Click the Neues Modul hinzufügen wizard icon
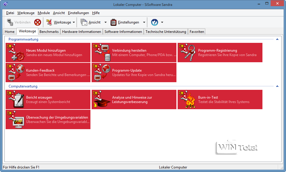Image resolution: width=286 pixels, height=172 pixels. click(x=16, y=52)
